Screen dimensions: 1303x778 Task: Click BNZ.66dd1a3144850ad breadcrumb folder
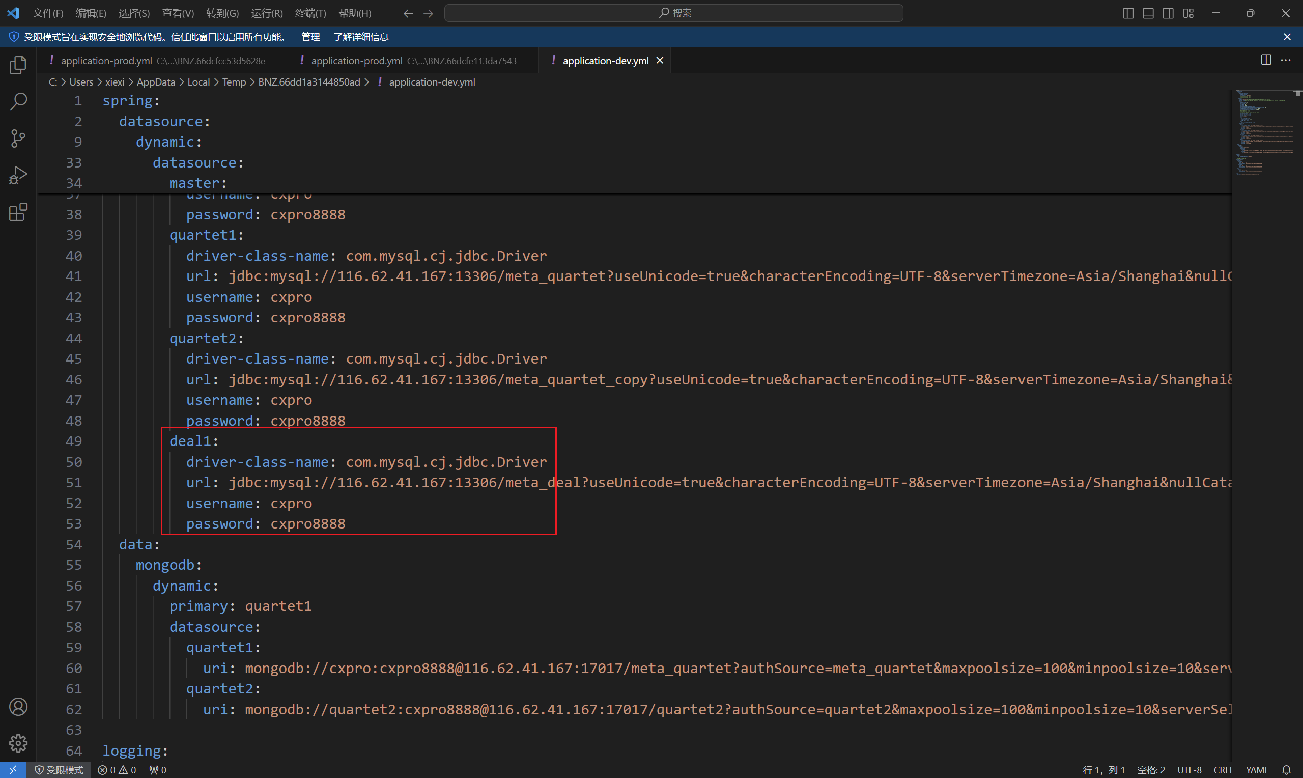309,82
